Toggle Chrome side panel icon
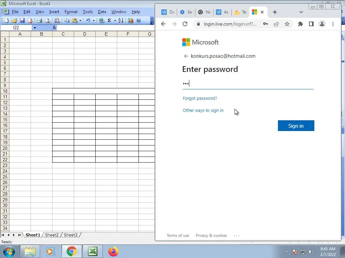Viewport: 345px width, 258px height. [311, 24]
